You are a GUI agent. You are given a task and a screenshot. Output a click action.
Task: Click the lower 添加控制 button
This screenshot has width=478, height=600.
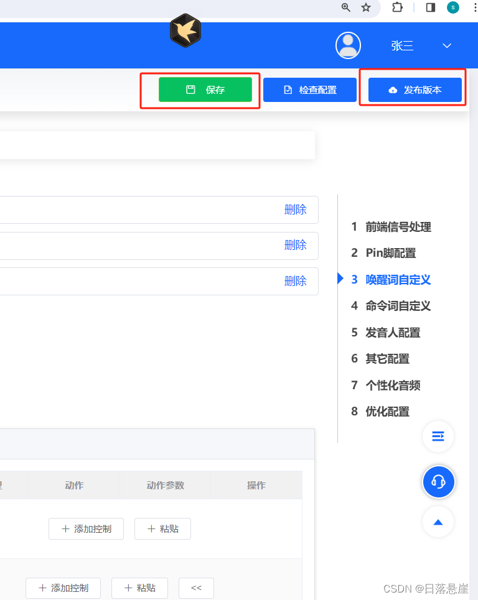(63, 588)
